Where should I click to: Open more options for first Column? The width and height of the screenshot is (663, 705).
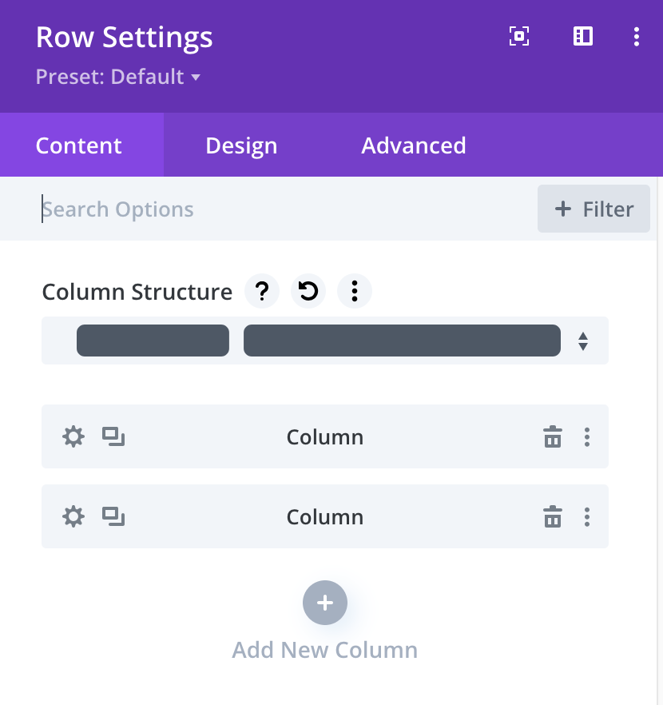tap(587, 437)
